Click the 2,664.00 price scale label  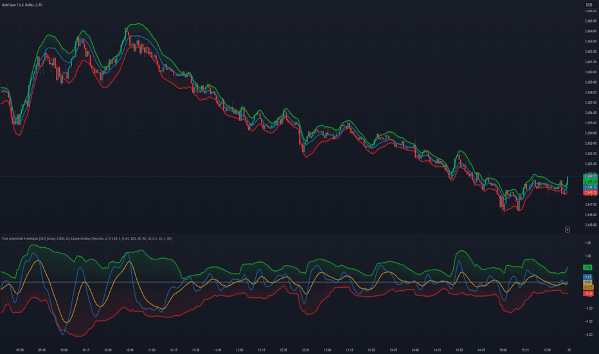591,31
